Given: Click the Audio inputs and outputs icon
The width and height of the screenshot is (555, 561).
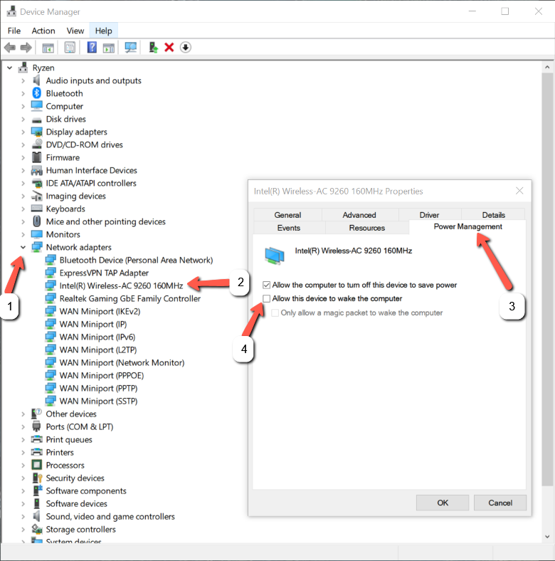Looking at the screenshot, I should (x=36, y=80).
